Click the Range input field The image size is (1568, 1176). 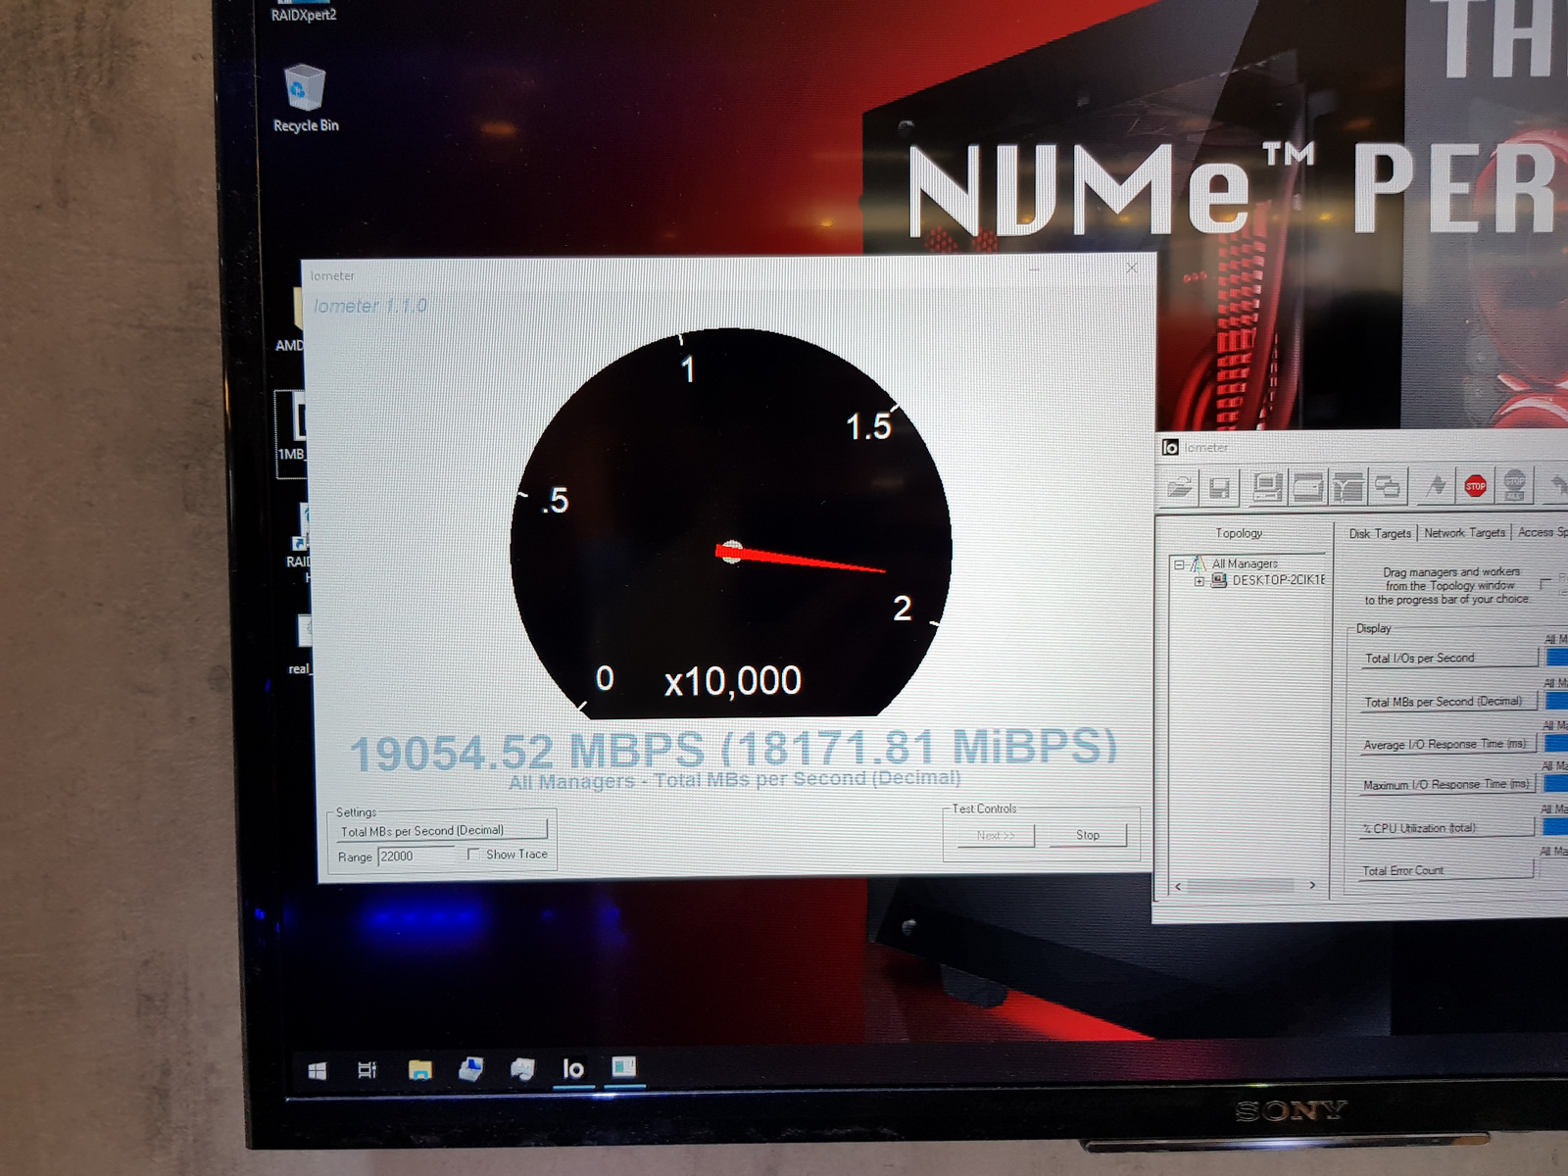(416, 857)
